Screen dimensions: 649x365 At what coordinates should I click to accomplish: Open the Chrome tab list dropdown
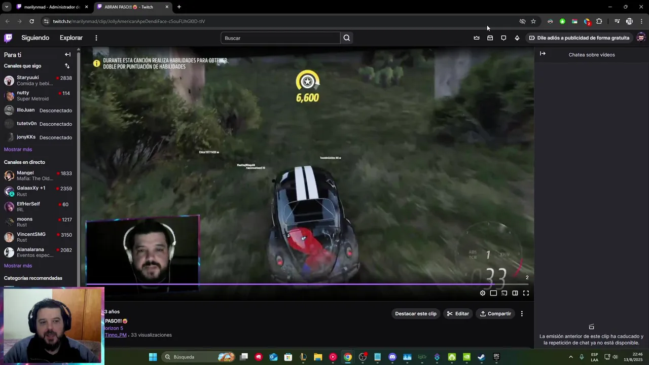click(7, 7)
